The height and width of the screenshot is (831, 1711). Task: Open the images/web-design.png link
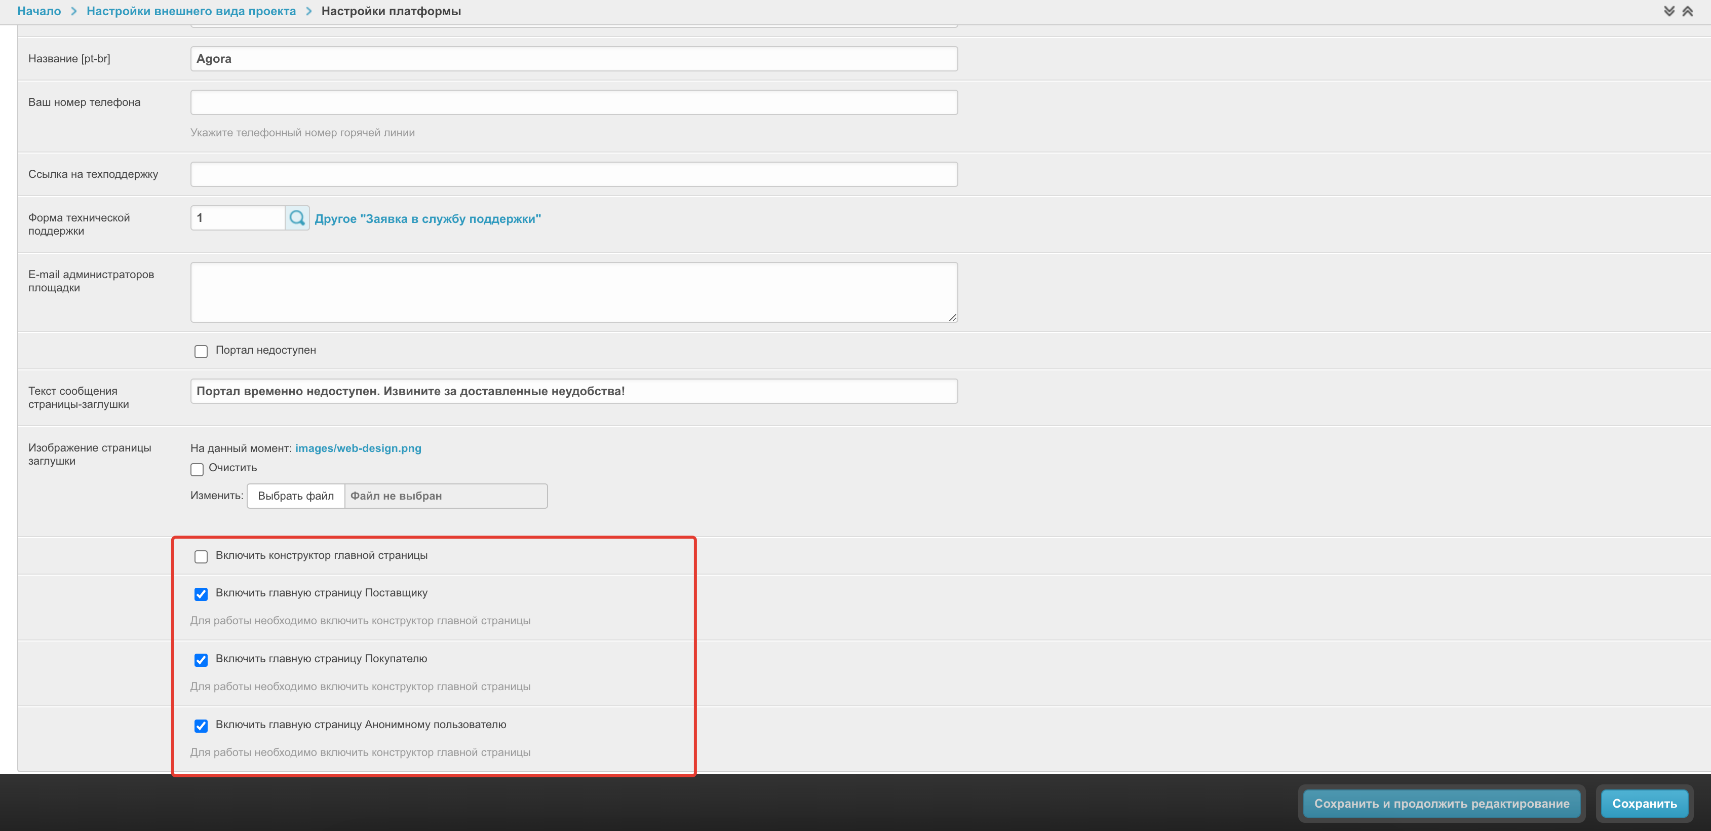(358, 448)
